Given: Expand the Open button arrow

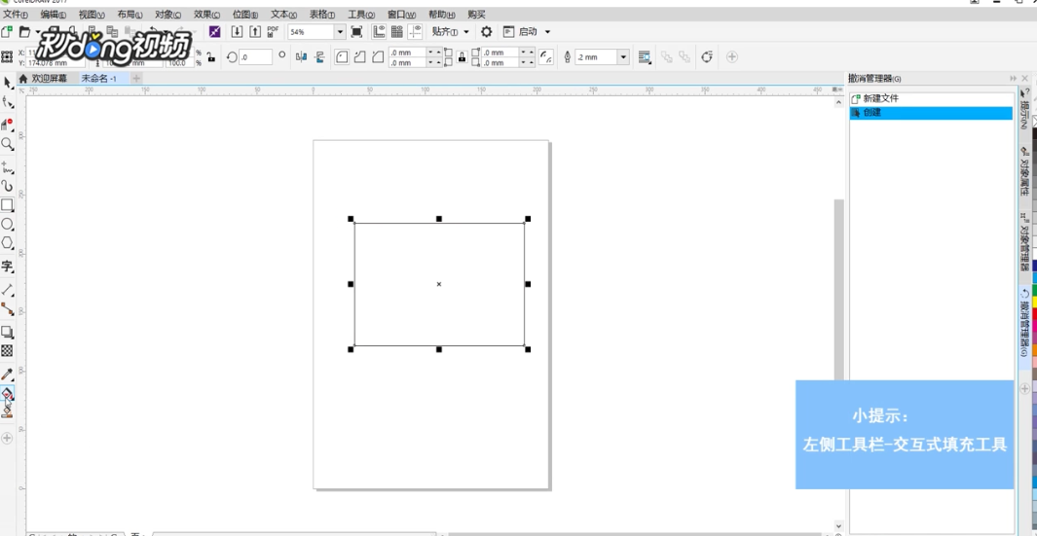Looking at the screenshot, I should tap(39, 32).
